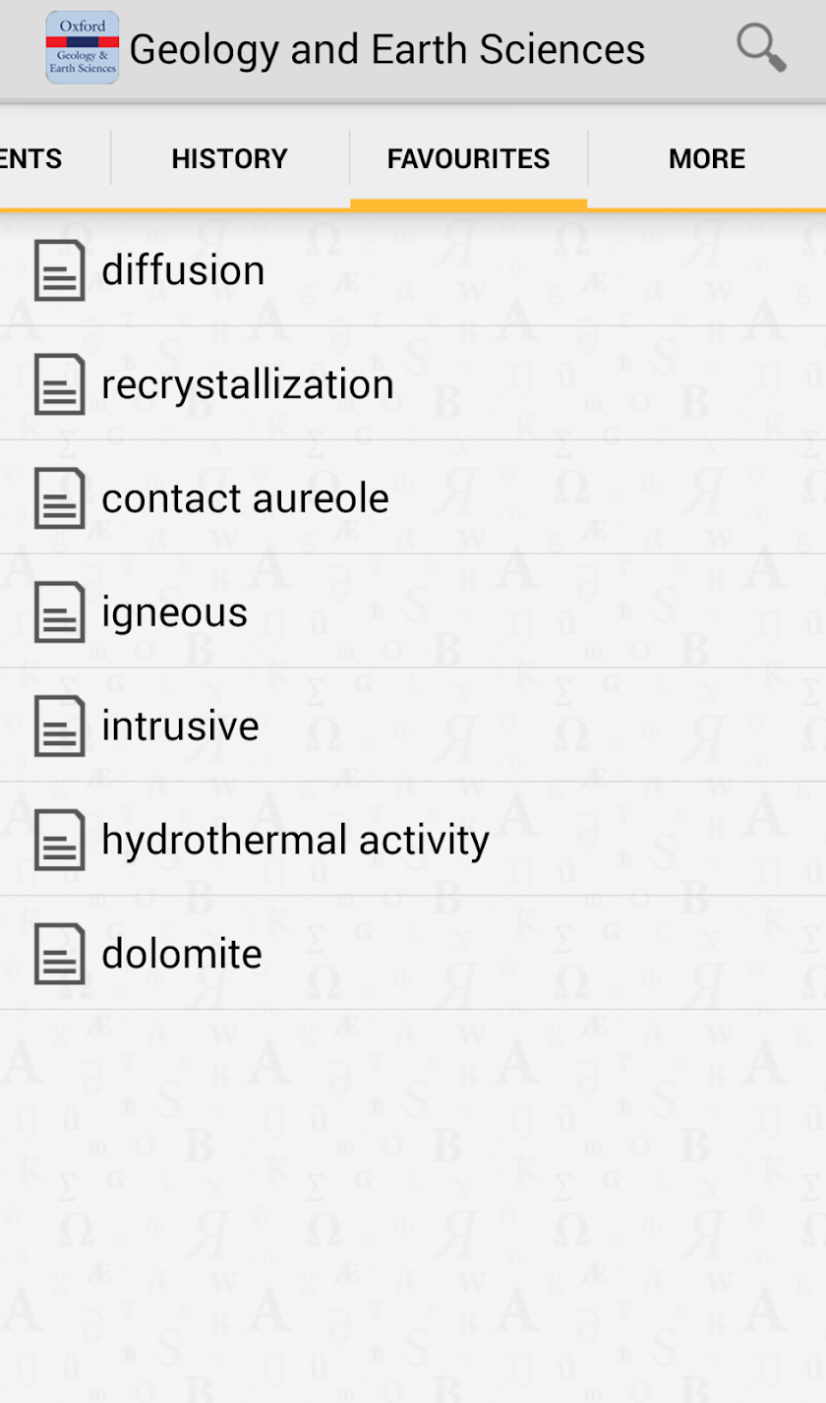Select the intrusive favourite
This screenshot has width=826, height=1403.
click(x=180, y=727)
